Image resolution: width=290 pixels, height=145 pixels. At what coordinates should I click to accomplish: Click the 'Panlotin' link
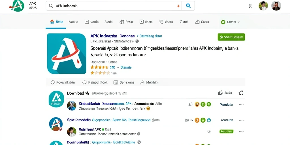point(226,105)
